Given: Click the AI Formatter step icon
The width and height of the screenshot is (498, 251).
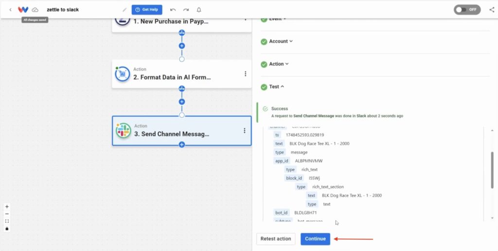Looking at the screenshot, I should tap(122, 74).
